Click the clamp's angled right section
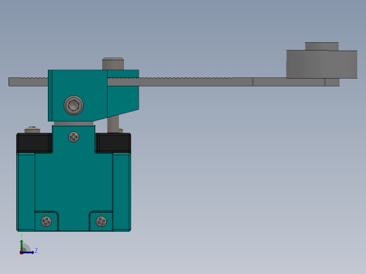Image resolution: width=366 pixels, height=274 pixels. click(123, 98)
